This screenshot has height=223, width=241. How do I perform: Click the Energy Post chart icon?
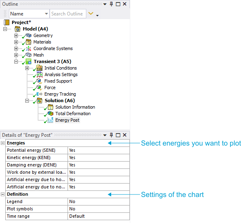pos(50,120)
